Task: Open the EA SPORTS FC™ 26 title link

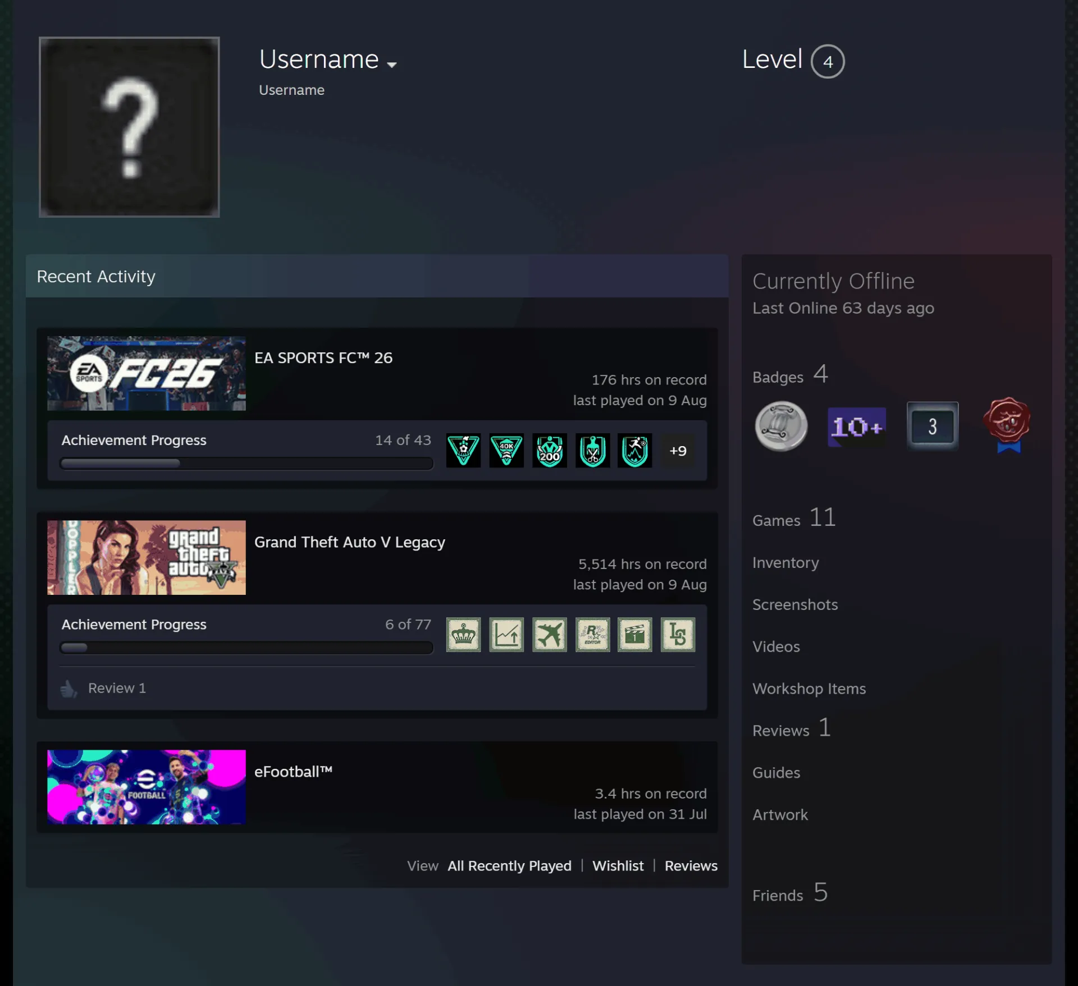Action: [x=323, y=358]
